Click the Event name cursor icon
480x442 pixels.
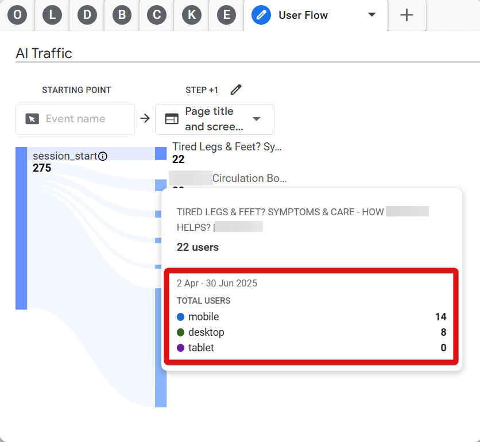pos(32,119)
